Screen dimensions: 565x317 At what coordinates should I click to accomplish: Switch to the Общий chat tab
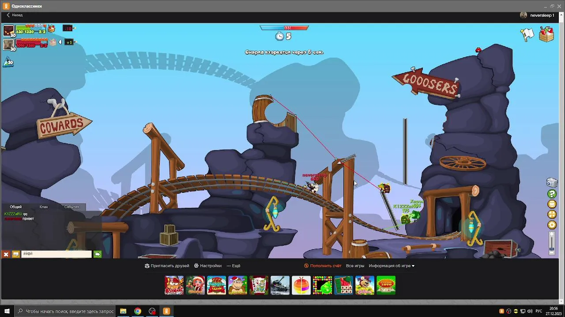click(x=16, y=207)
